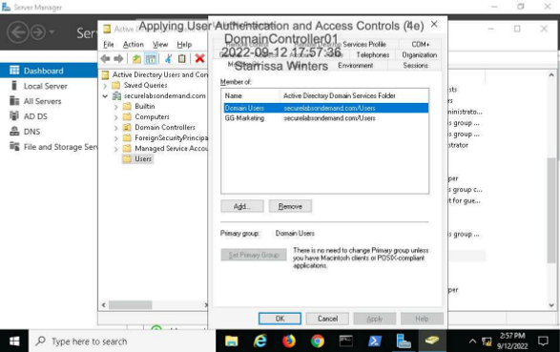Select Domain Users group row
The width and height of the screenshot is (560, 352).
[325, 108]
